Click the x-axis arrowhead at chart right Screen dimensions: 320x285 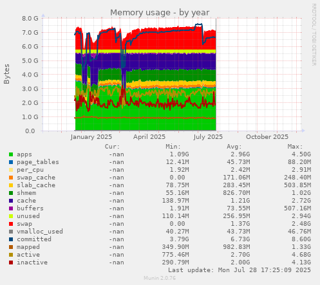click(x=303, y=131)
